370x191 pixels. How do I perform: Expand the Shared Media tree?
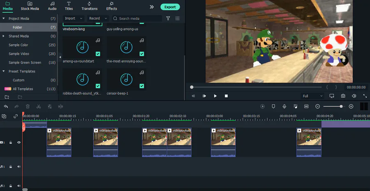[4, 36]
